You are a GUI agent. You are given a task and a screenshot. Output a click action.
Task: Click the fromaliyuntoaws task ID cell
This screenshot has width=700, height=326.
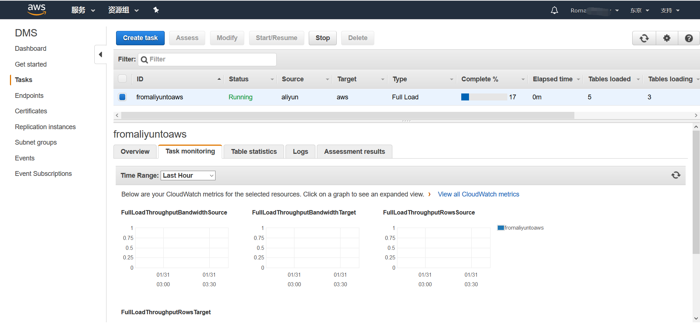160,97
